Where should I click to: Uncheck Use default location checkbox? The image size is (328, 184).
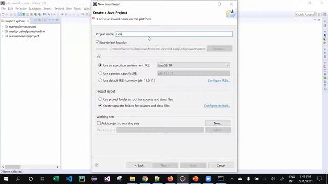click(98, 42)
